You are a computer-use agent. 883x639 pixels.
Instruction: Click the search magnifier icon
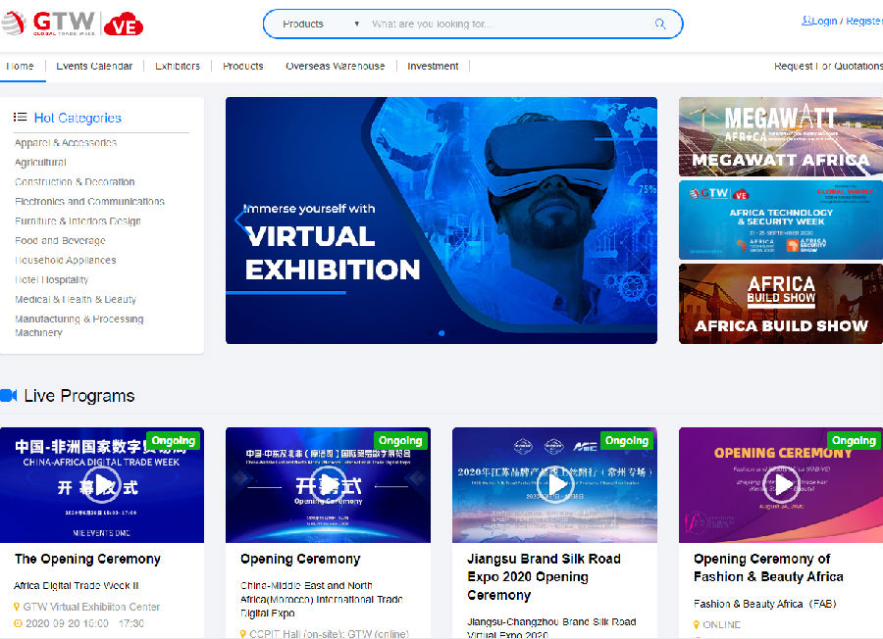[660, 24]
